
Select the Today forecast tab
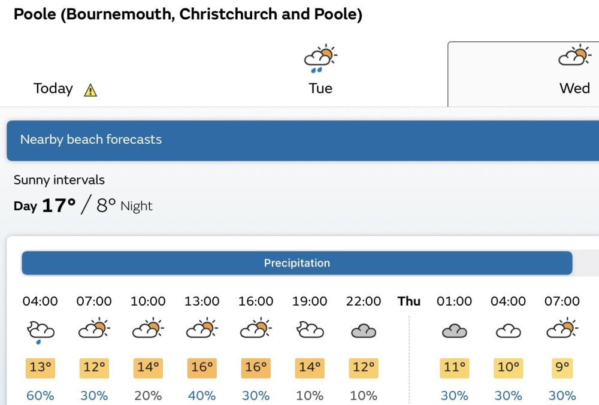pos(53,89)
